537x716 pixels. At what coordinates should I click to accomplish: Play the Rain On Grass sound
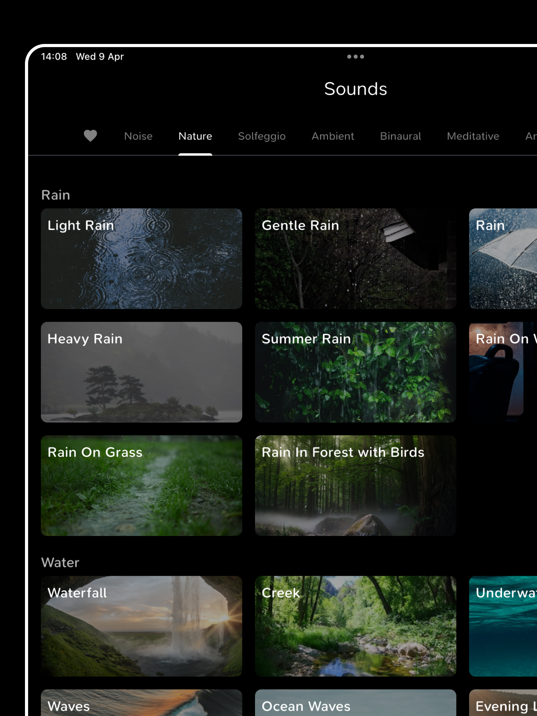[142, 485]
